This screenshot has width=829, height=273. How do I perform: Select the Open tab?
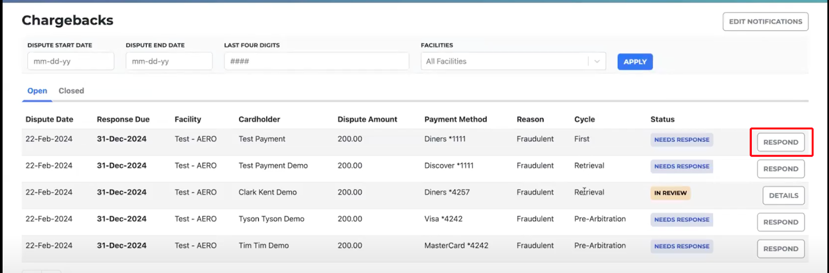tap(37, 91)
